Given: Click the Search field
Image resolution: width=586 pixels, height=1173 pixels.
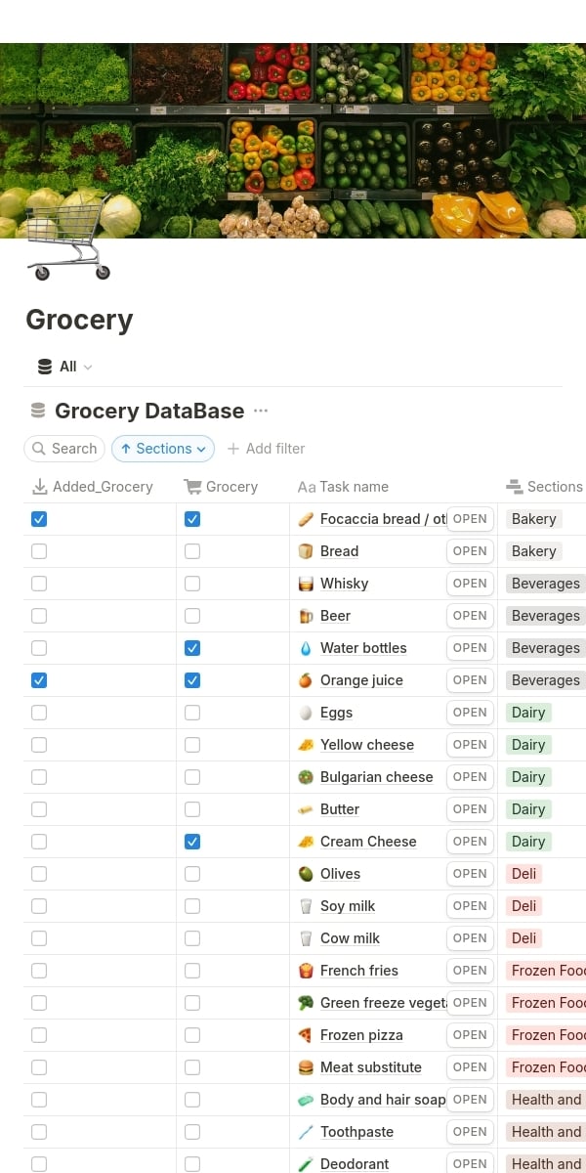Looking at the screenshot, I should pos(64,449).
